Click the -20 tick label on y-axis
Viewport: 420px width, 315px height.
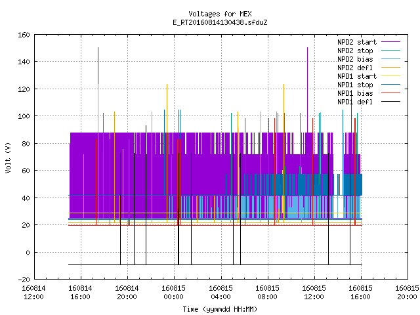(24, 280)
